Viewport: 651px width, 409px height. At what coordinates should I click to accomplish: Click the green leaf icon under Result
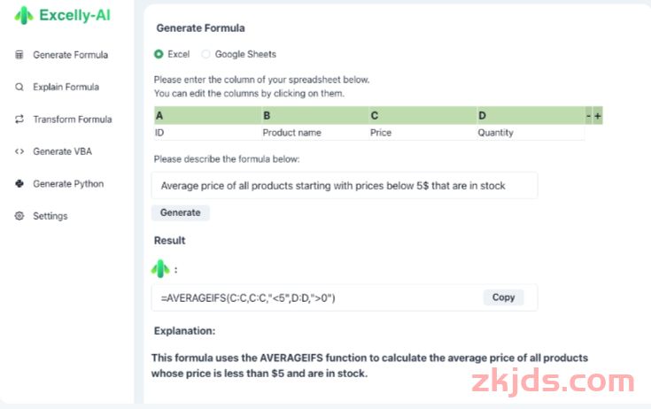click(x=160, y=269)
